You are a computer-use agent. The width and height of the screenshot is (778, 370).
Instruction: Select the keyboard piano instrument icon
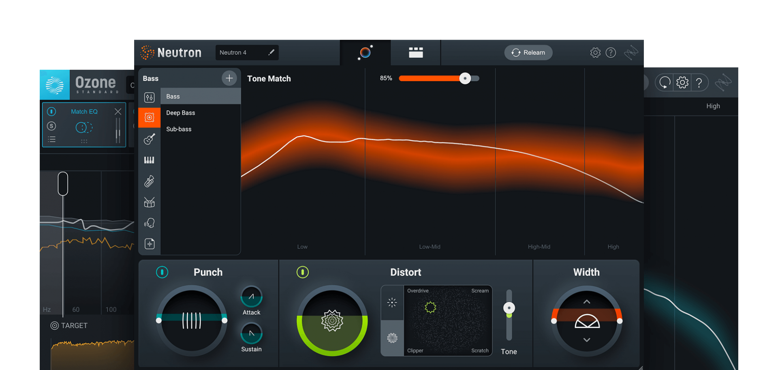tap(149, 160)
